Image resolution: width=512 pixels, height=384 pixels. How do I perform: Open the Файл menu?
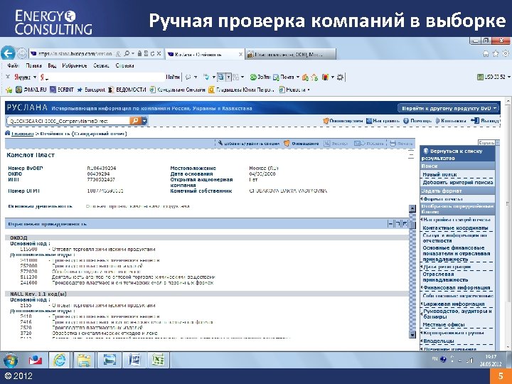[13, 65]
